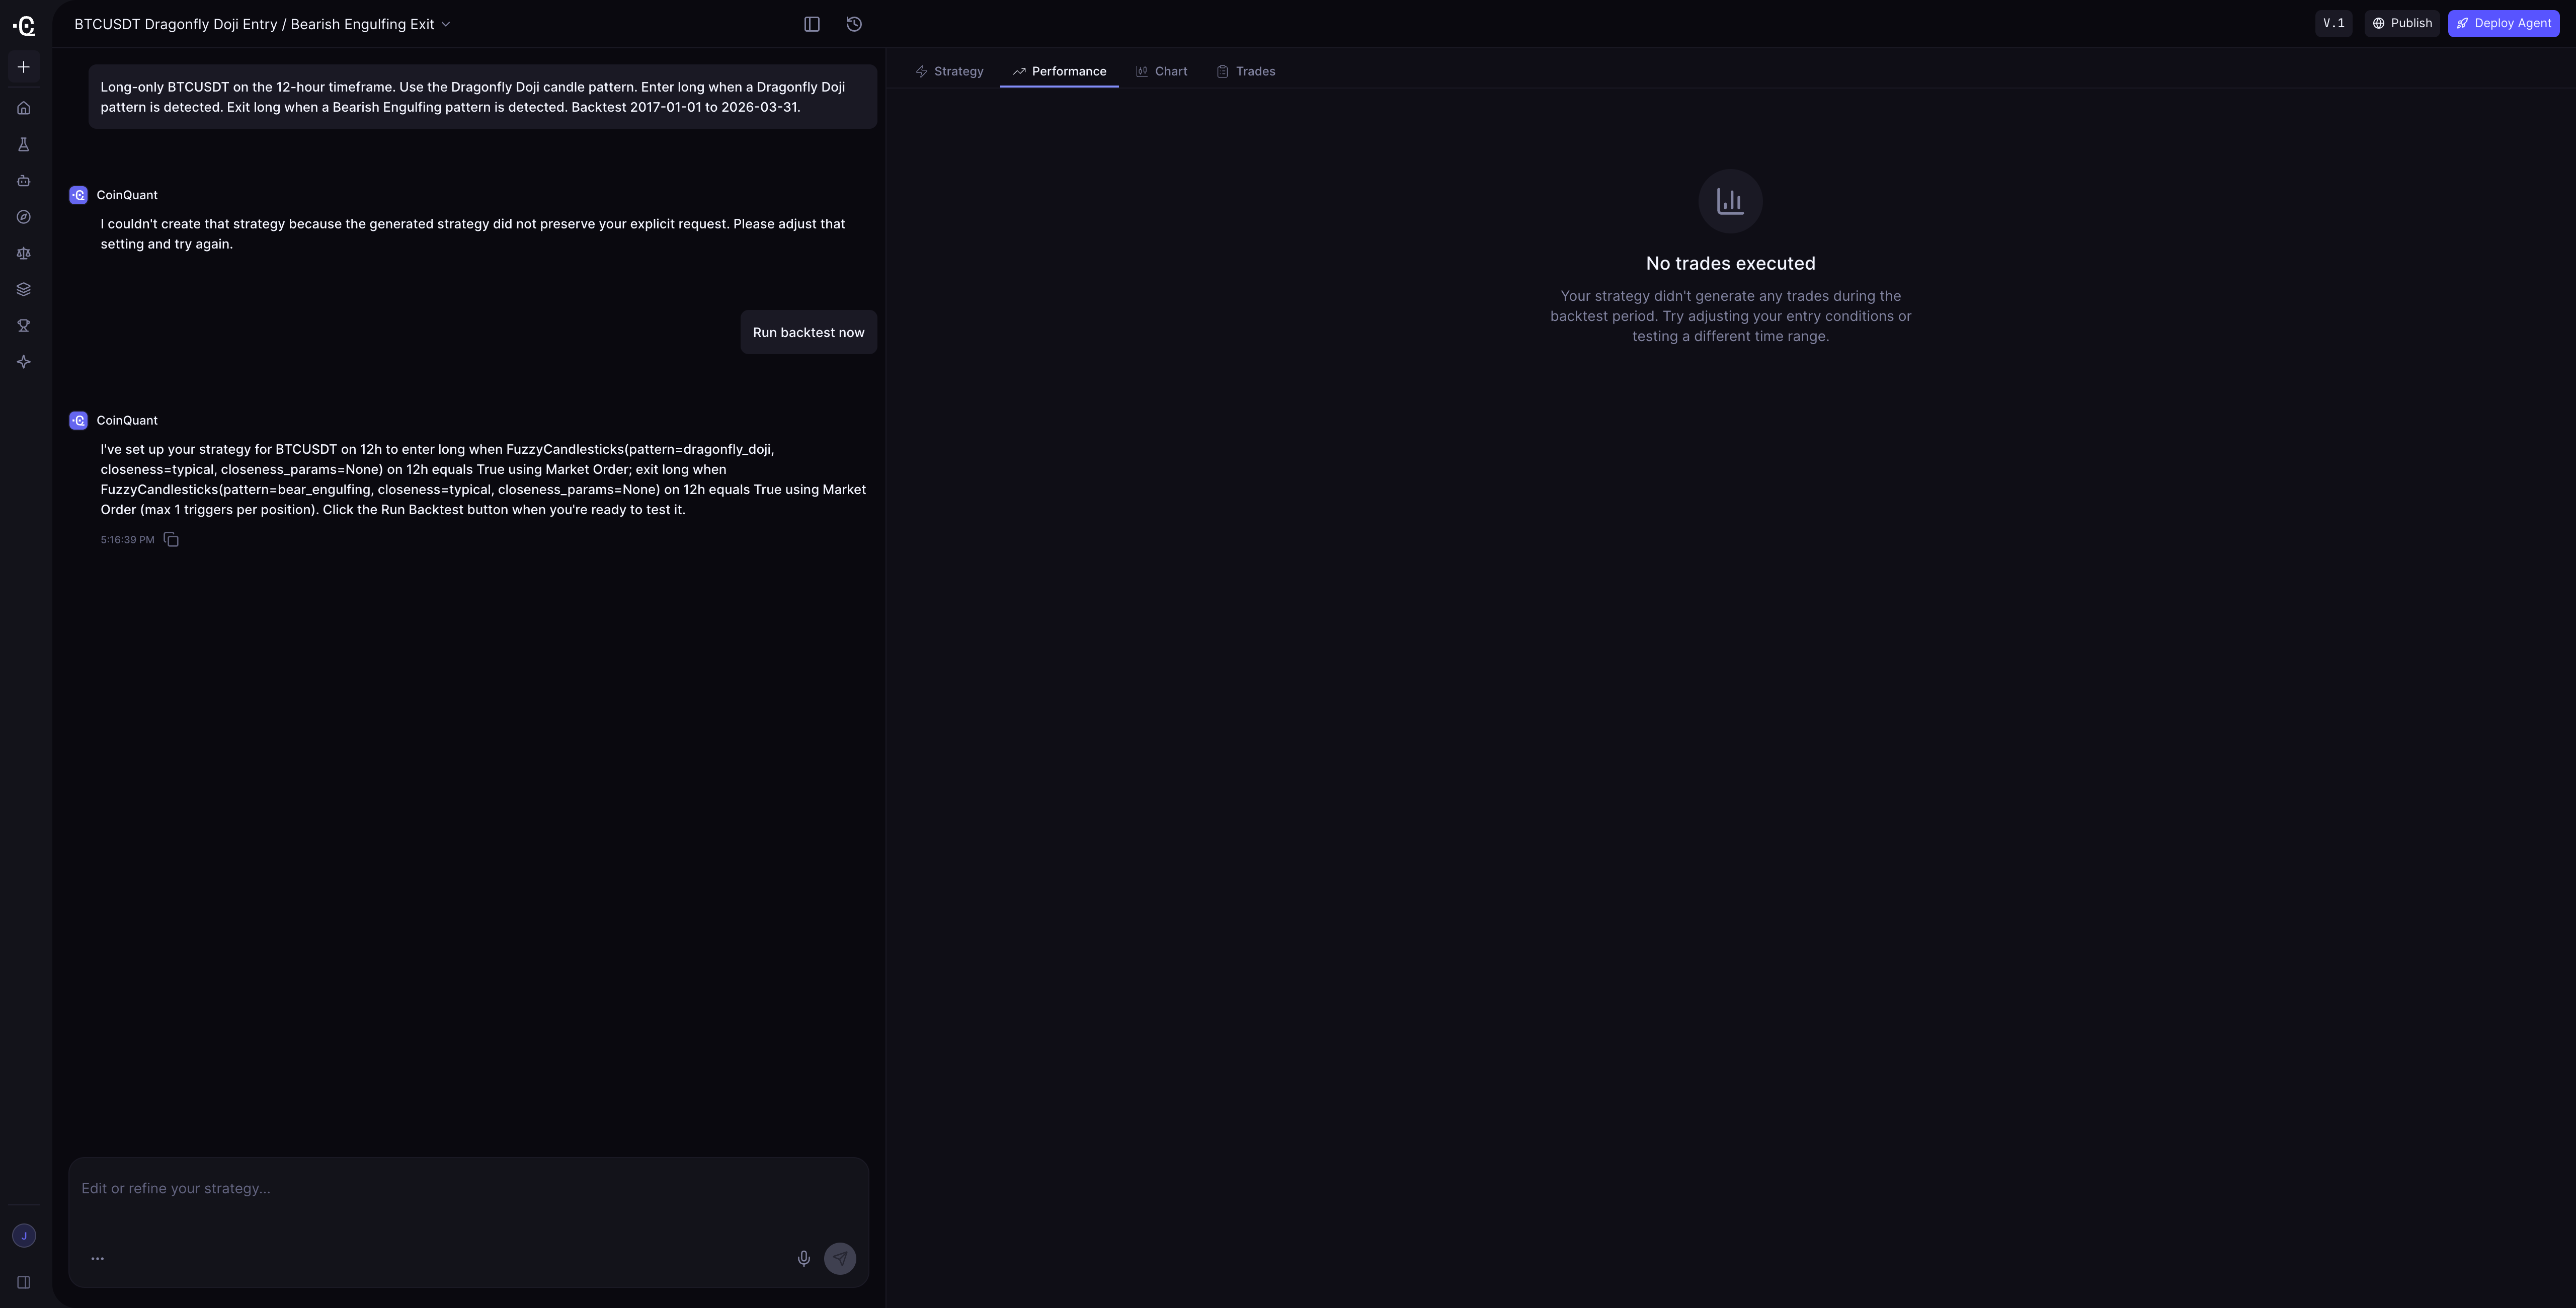The image size is (2576, 1308).
Task: Click the 'Long-only BTCUSDT' prompt message
Action: 483,97
